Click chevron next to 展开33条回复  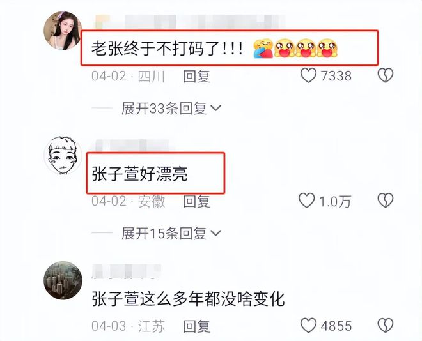[215, 109]
